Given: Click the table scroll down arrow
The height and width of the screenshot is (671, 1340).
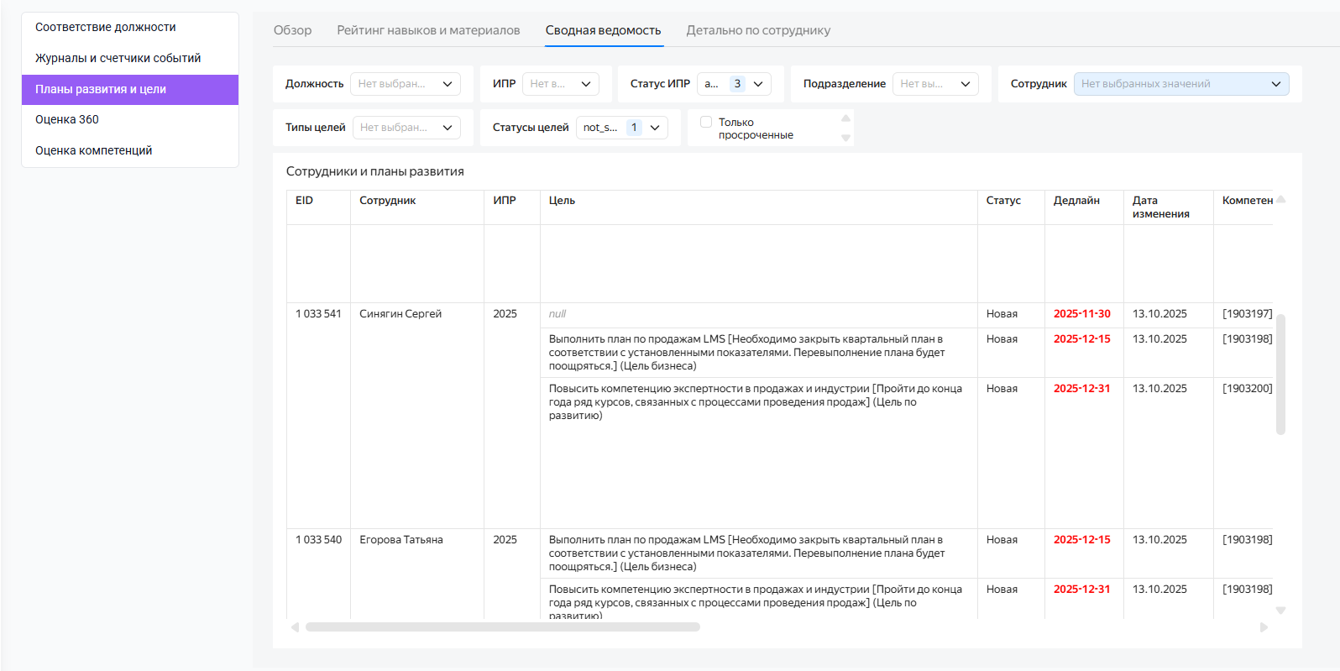Looking at the screenshot, I should tap(1280, 611).
